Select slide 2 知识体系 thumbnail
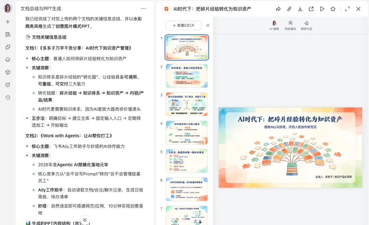Screen dimensions: 369x225 pyautogui.click(x=187, y=76)
